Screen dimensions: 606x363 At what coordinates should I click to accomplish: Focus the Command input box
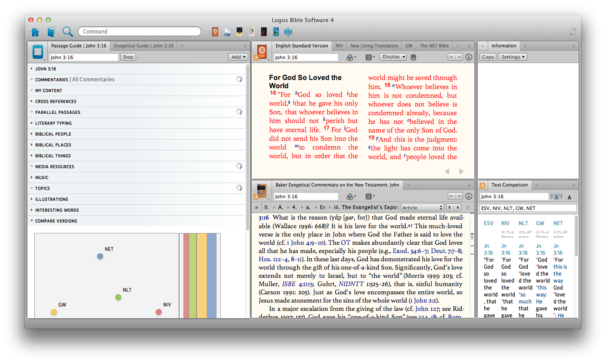tap(140, 31)
